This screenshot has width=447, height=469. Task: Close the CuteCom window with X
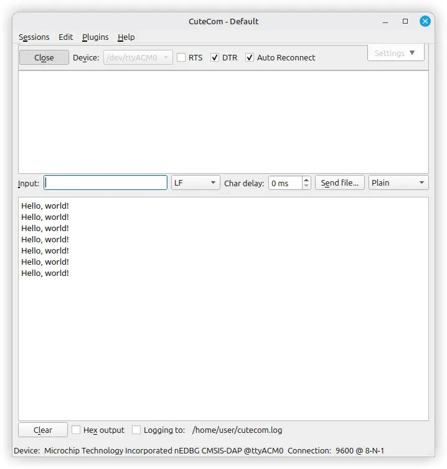(425, 21)
